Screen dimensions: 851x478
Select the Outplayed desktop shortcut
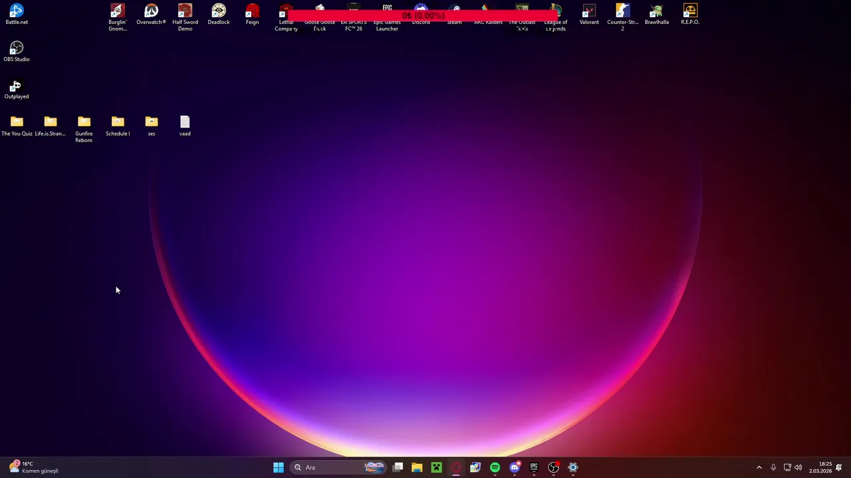tap(17, 89)
